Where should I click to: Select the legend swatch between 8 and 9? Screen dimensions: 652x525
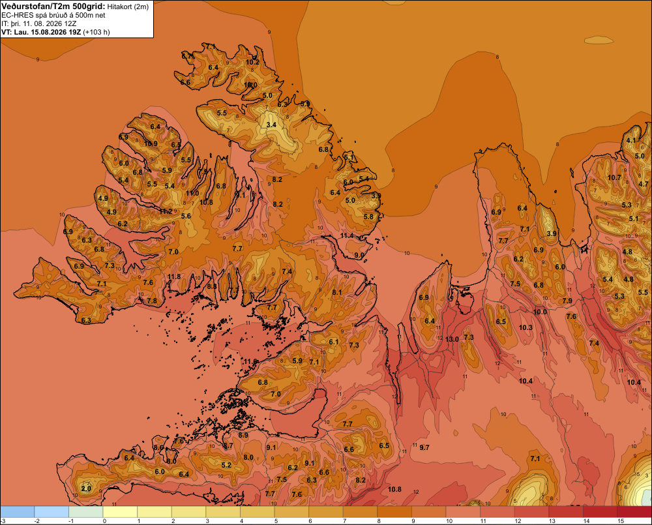pos(394,512)
